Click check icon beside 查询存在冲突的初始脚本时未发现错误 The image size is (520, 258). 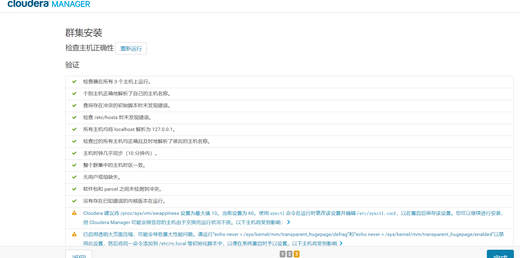tap(74, 106)
